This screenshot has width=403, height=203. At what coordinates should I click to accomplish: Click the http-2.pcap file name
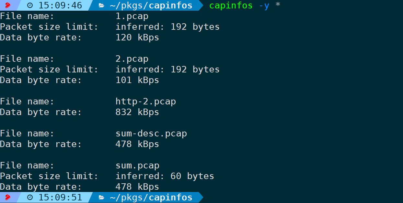tap(146, 101)
